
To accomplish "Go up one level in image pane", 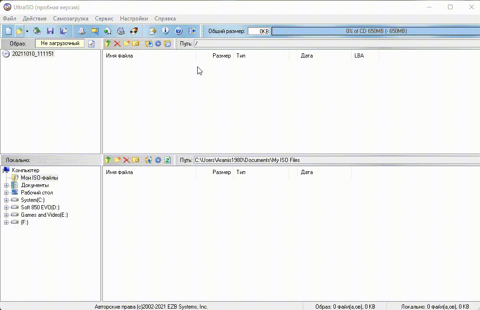I will point(108,43).
